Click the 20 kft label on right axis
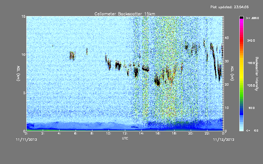Screen dimensions: 263x164 click(227, 85)
